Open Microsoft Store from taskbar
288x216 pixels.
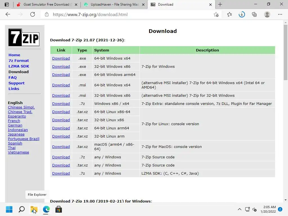(x=58, y=209)
